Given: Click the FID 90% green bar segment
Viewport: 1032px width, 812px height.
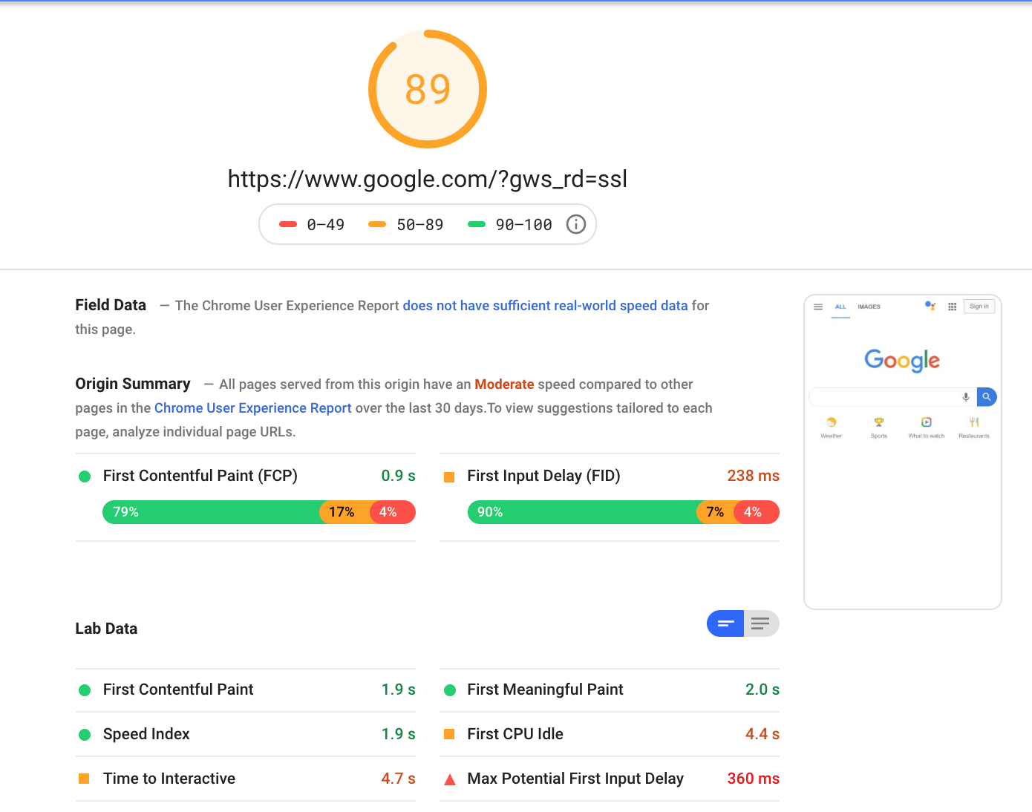Looking at the screenshot, I should (x=582, y=512).
